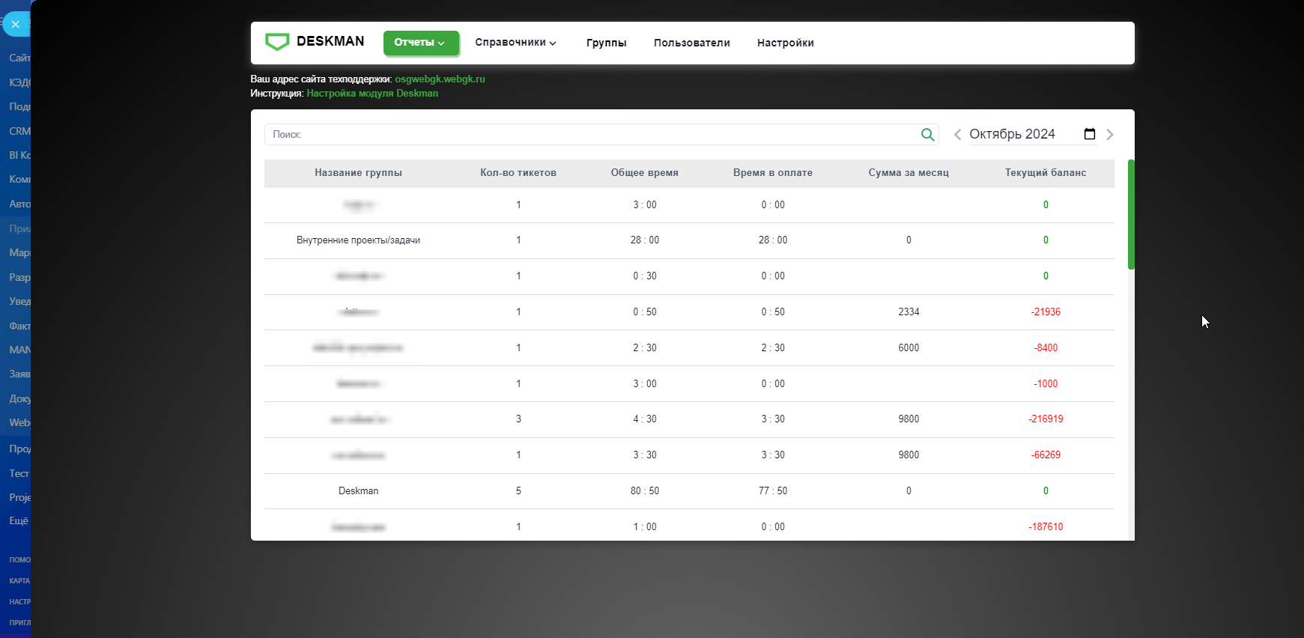Sort by Название группы column header
Image resolution: width=1304 pixels, height=638 pixels.
(x=358, y=173)
